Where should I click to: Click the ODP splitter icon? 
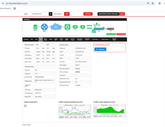tap(82, 27)
